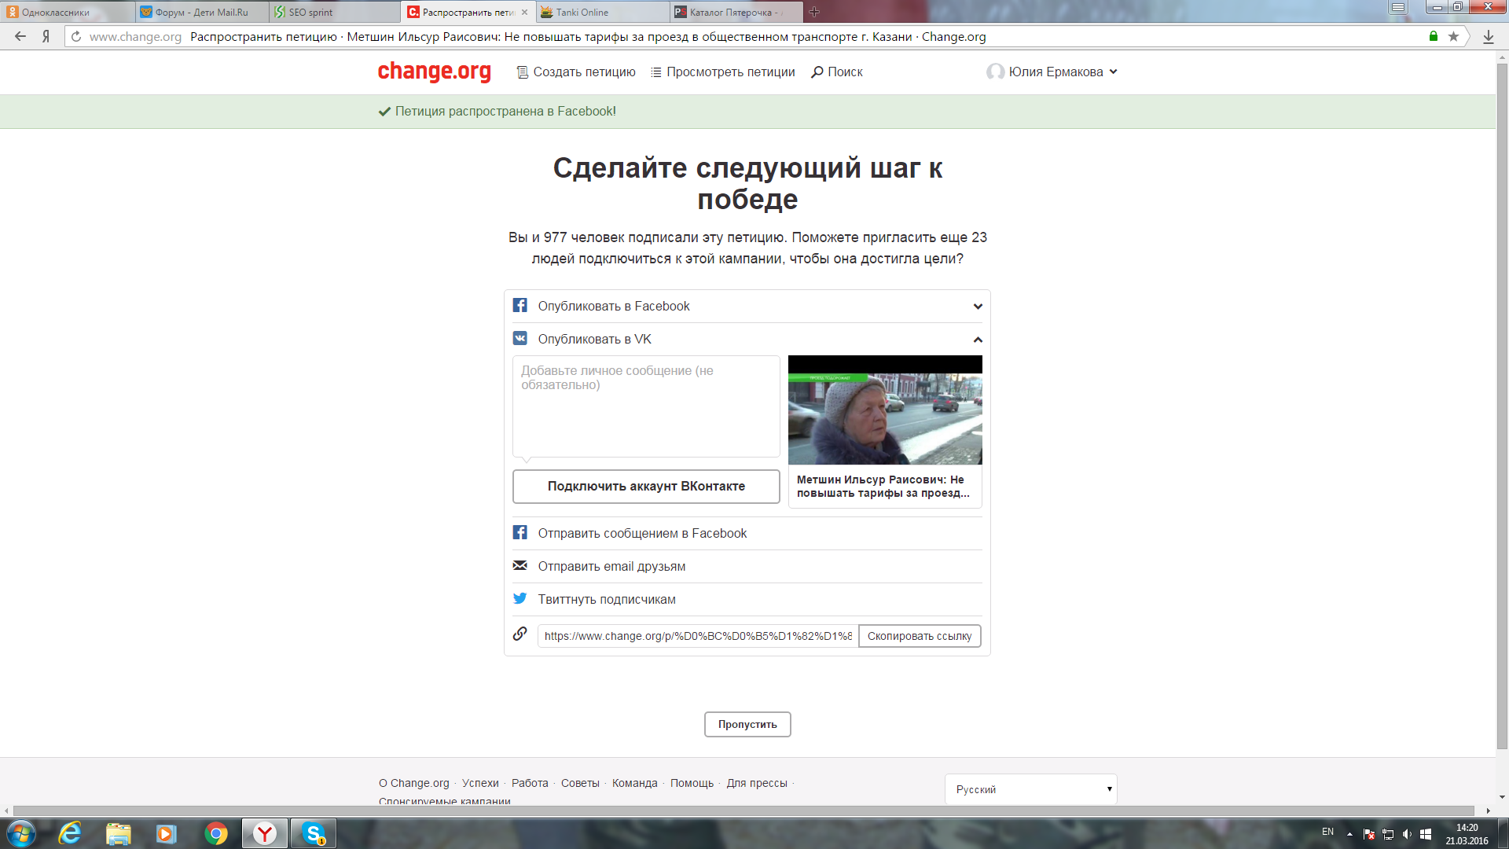Open downloads with the arrow icon

point(1489,37)
